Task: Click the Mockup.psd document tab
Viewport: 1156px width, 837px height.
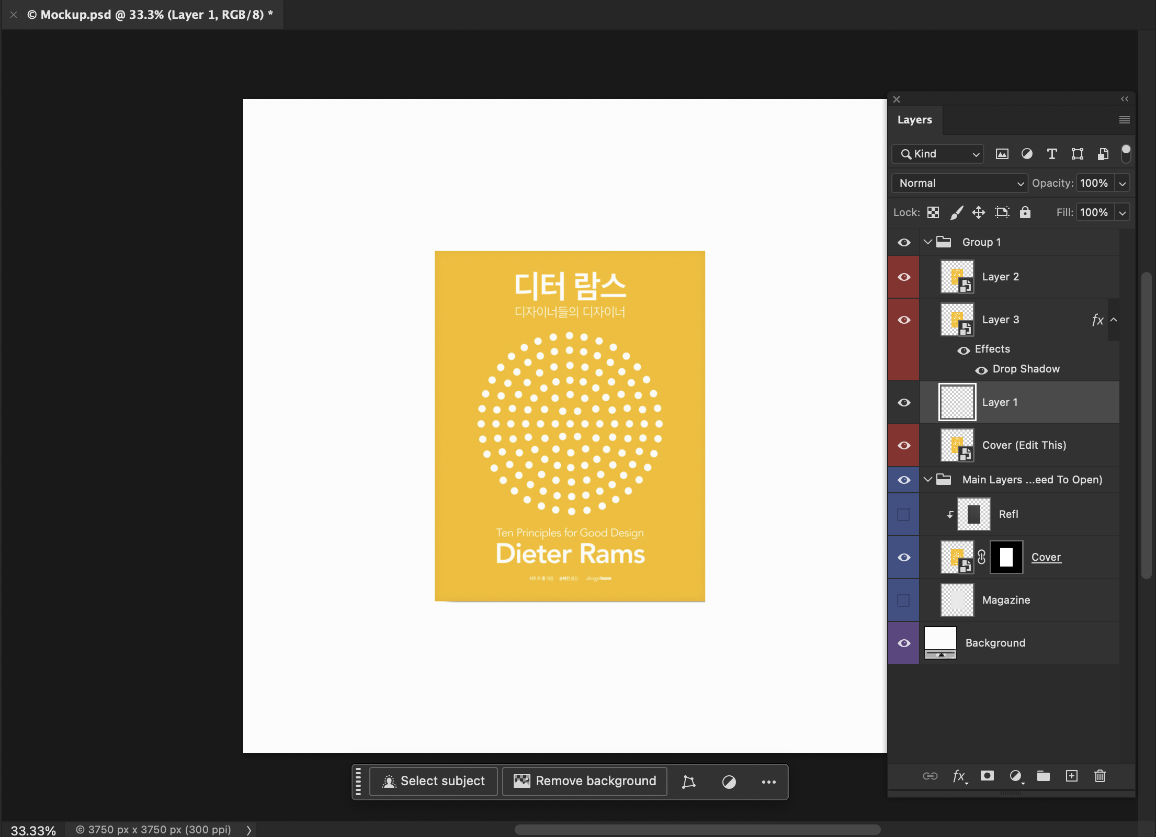Action: pos(150,15)
